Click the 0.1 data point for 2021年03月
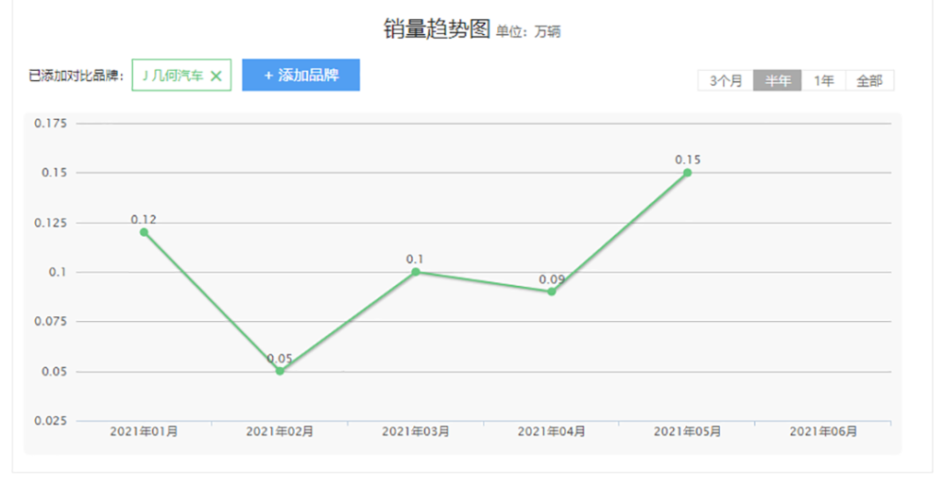 coord(416,272)
